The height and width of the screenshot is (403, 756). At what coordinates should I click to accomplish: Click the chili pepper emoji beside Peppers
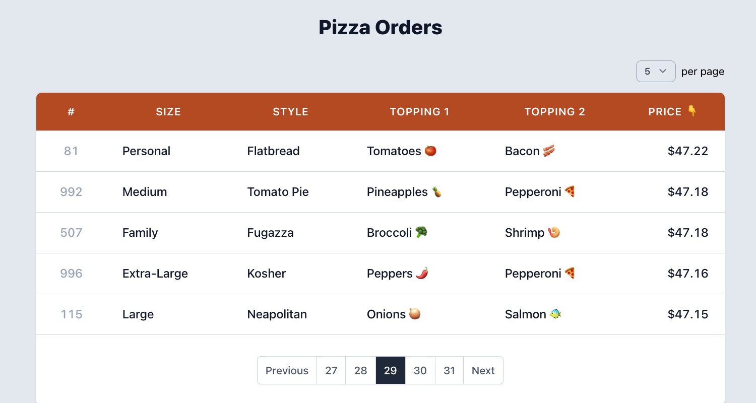422,273
